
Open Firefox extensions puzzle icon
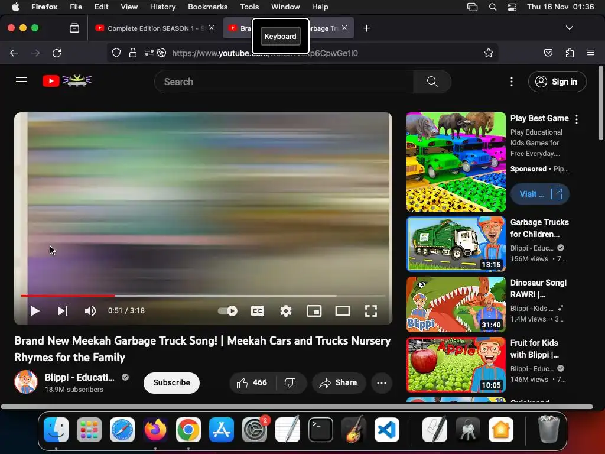570,53
